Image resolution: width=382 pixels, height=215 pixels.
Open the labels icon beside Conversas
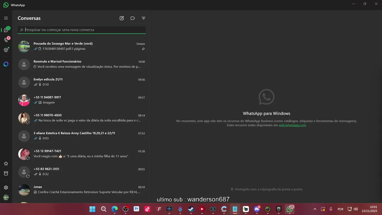click(x=133, y=18)
